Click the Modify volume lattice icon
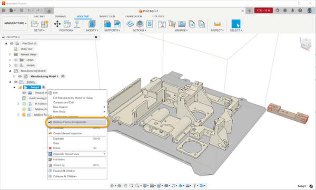This screenshot has width=316, height=190. coord(92,24)
